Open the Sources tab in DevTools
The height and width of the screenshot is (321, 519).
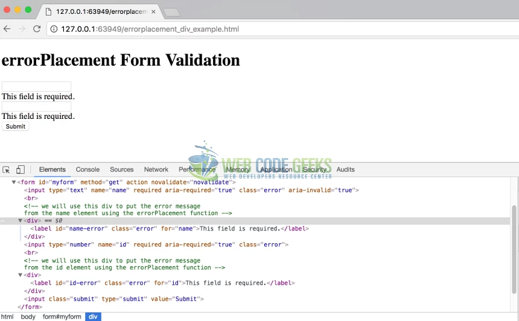tap(121, 170)
